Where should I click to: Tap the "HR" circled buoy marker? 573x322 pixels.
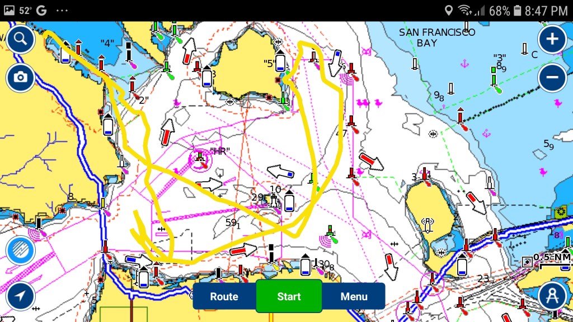(x=200, y=160)
